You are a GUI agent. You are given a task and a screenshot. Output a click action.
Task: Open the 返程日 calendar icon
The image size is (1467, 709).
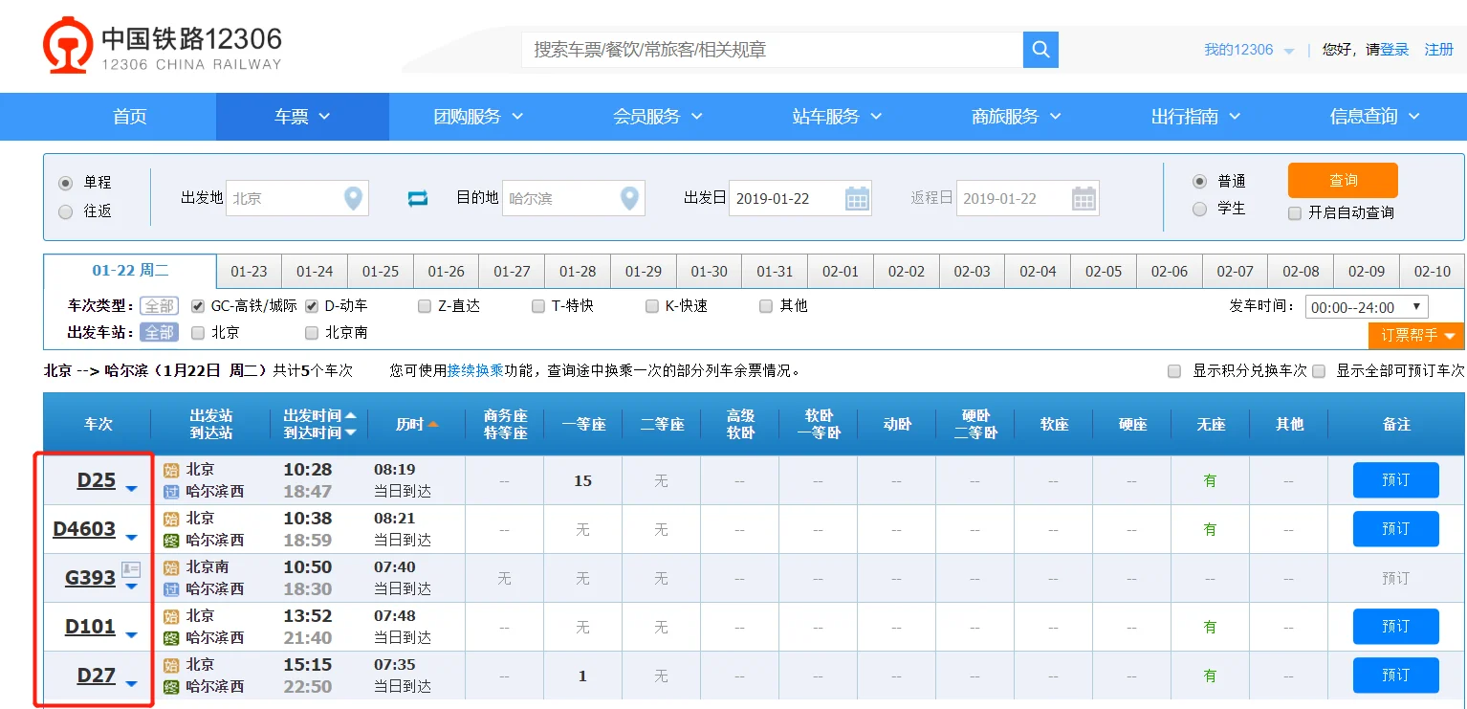pos(1084,198)
